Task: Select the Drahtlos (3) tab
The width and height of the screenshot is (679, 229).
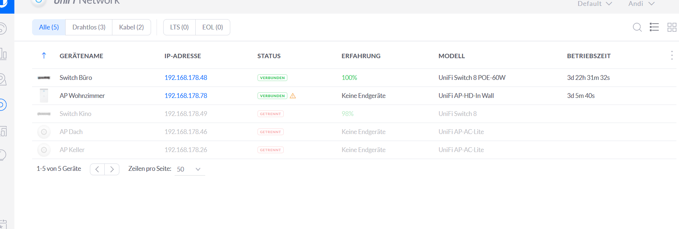Action: tap(89, 27)
